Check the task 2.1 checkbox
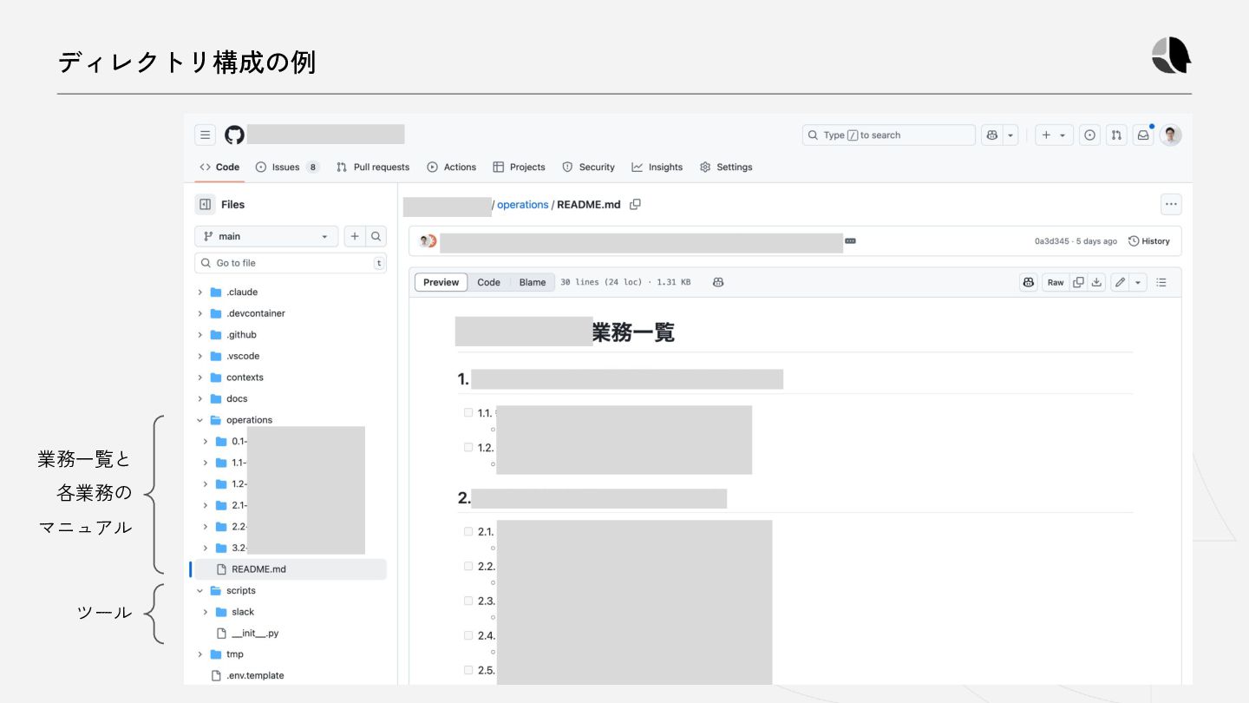The height and width of the screenshot is (703, 1249). pyautogui.click(x=468, y=532)
